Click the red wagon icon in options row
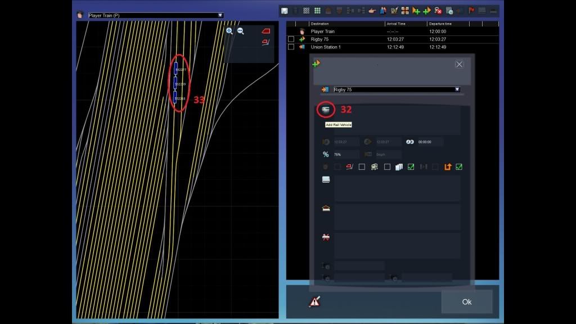The image size is (576, 324). point(349,166)
